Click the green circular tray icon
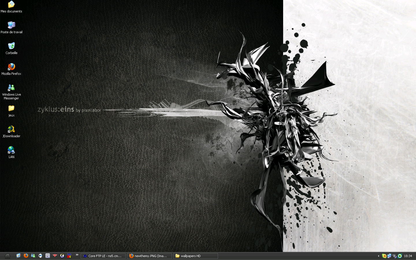The height and width of the screenshot is (260, 416). pos(400,256)
